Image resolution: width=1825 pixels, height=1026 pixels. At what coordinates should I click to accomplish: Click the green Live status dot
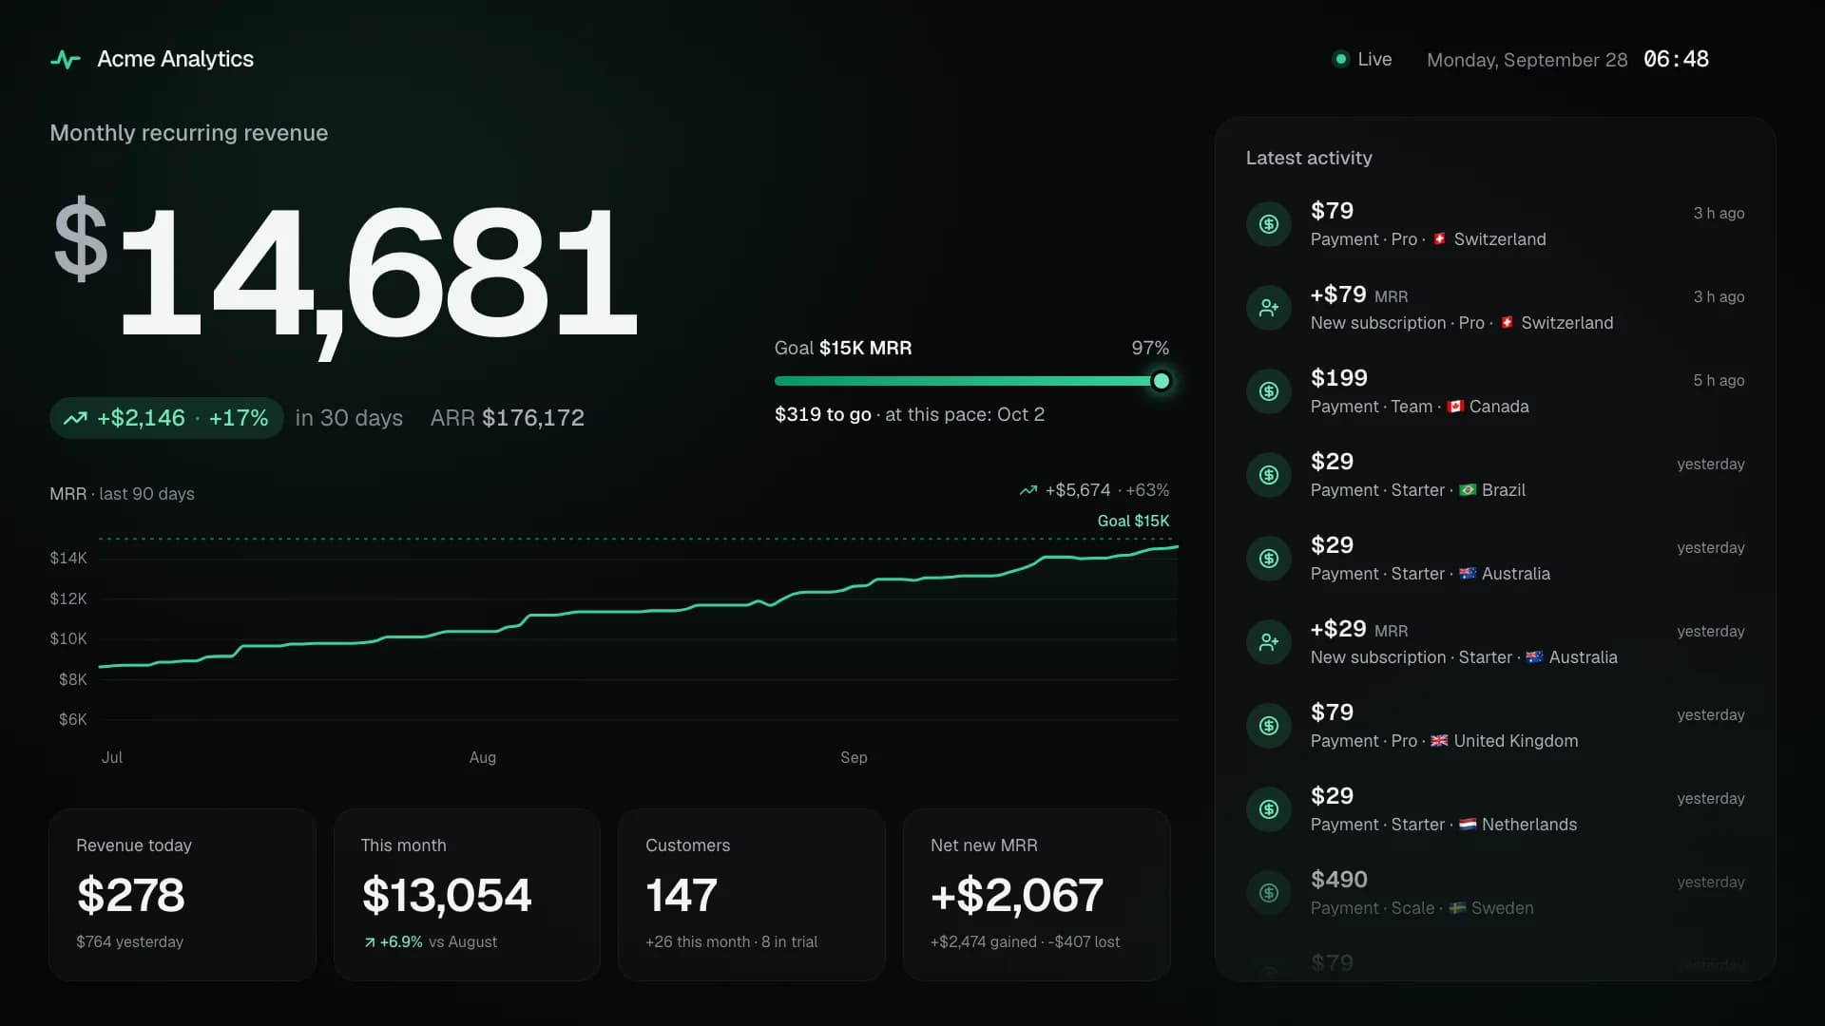[1340, 59]
